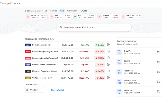This screenshot has width=162, height=97.
Task: Click the search magnifier icon
Action: click(61, 27)
